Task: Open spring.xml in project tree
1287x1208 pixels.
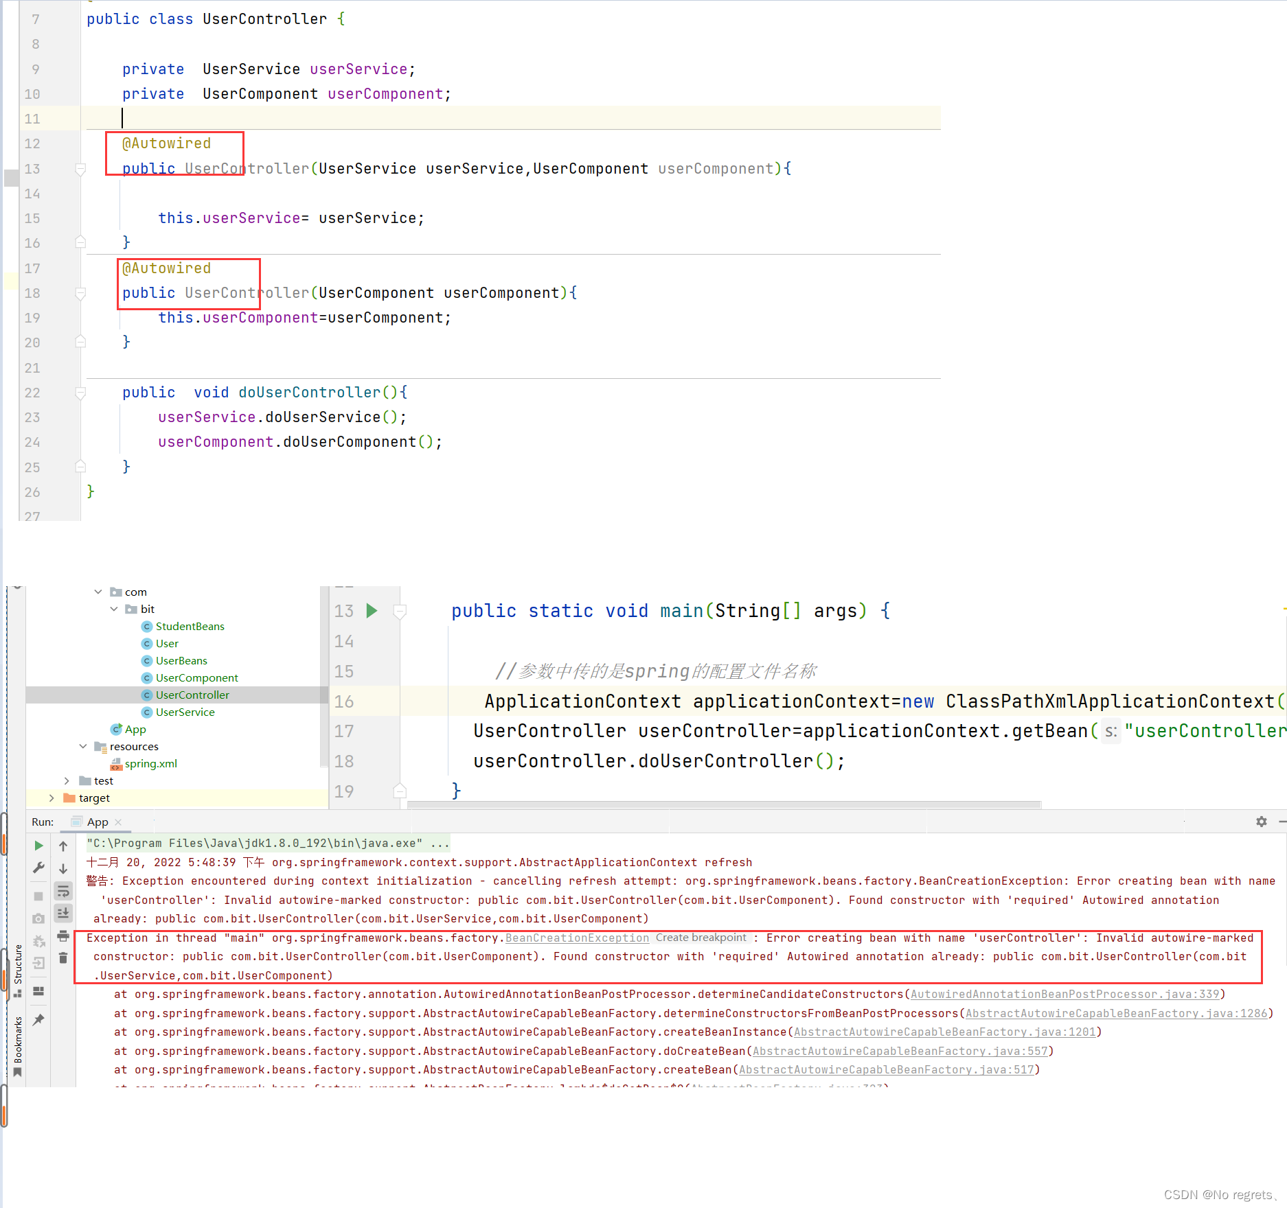Action: click(144, 763)
